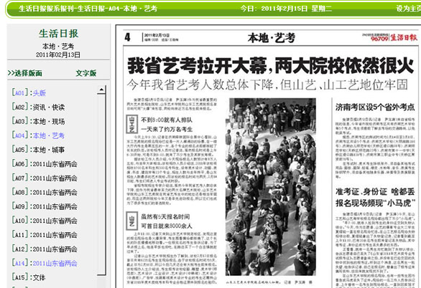Click the 山艺 section box icon
Image resolution: width=421 pixels, height=288 pixels.
[x=131, y=221]
